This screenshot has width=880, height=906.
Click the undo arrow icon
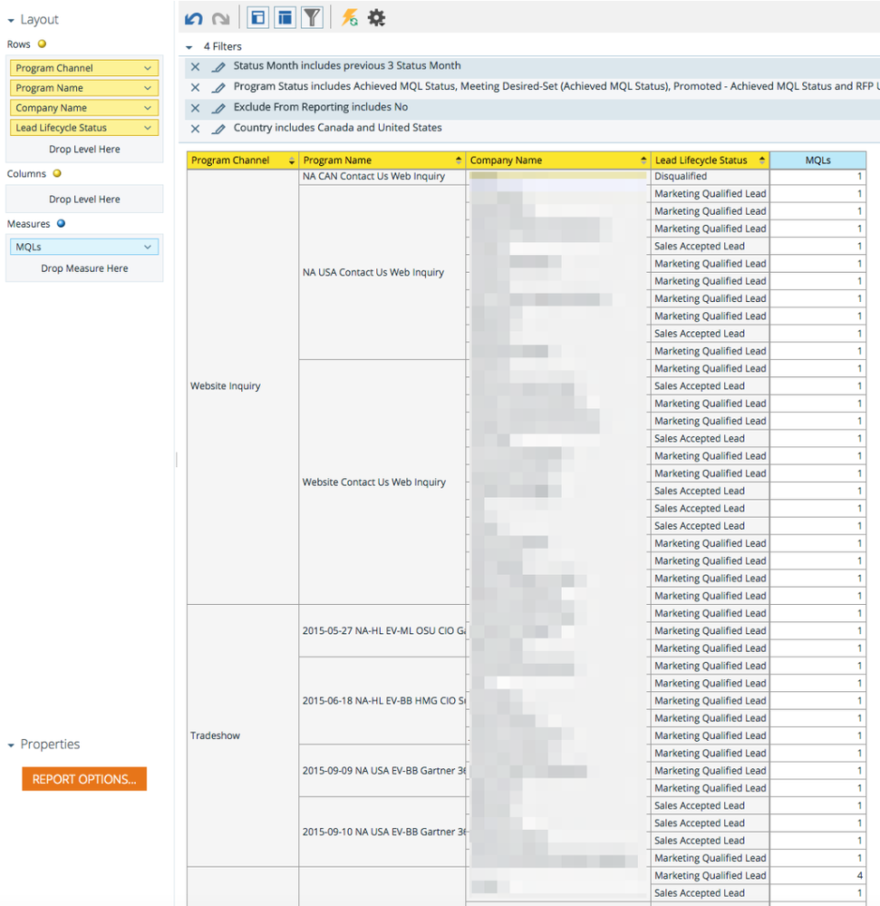click(x=193, y=17)
